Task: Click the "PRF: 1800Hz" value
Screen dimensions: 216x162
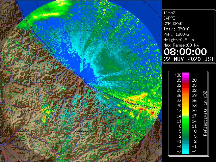Action: (x=177, y=34)
